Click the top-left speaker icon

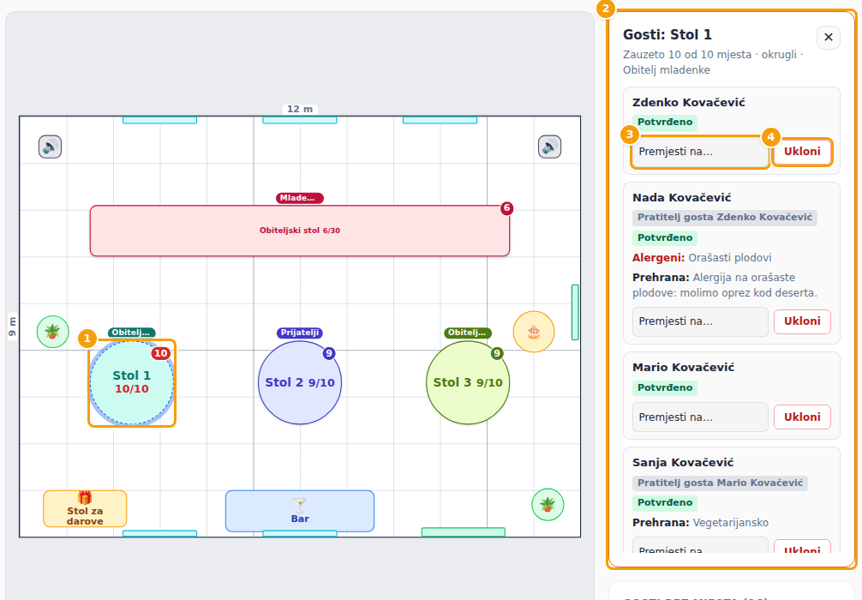pyautogui.click(x=50, y=147)
